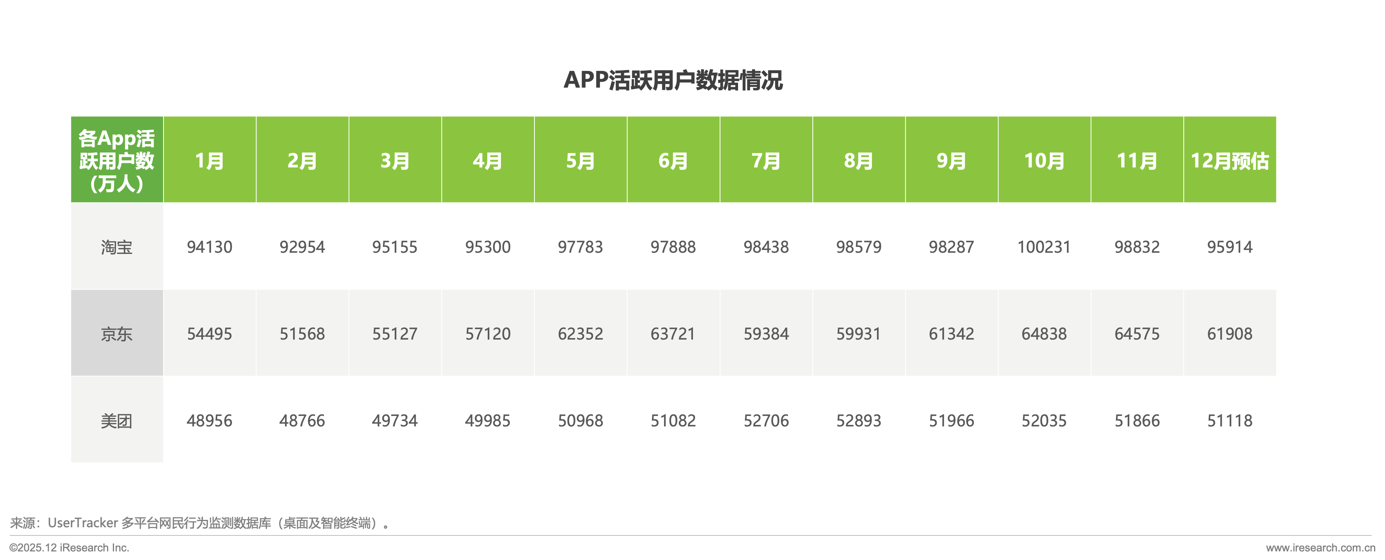Click the value 51568

302,333
